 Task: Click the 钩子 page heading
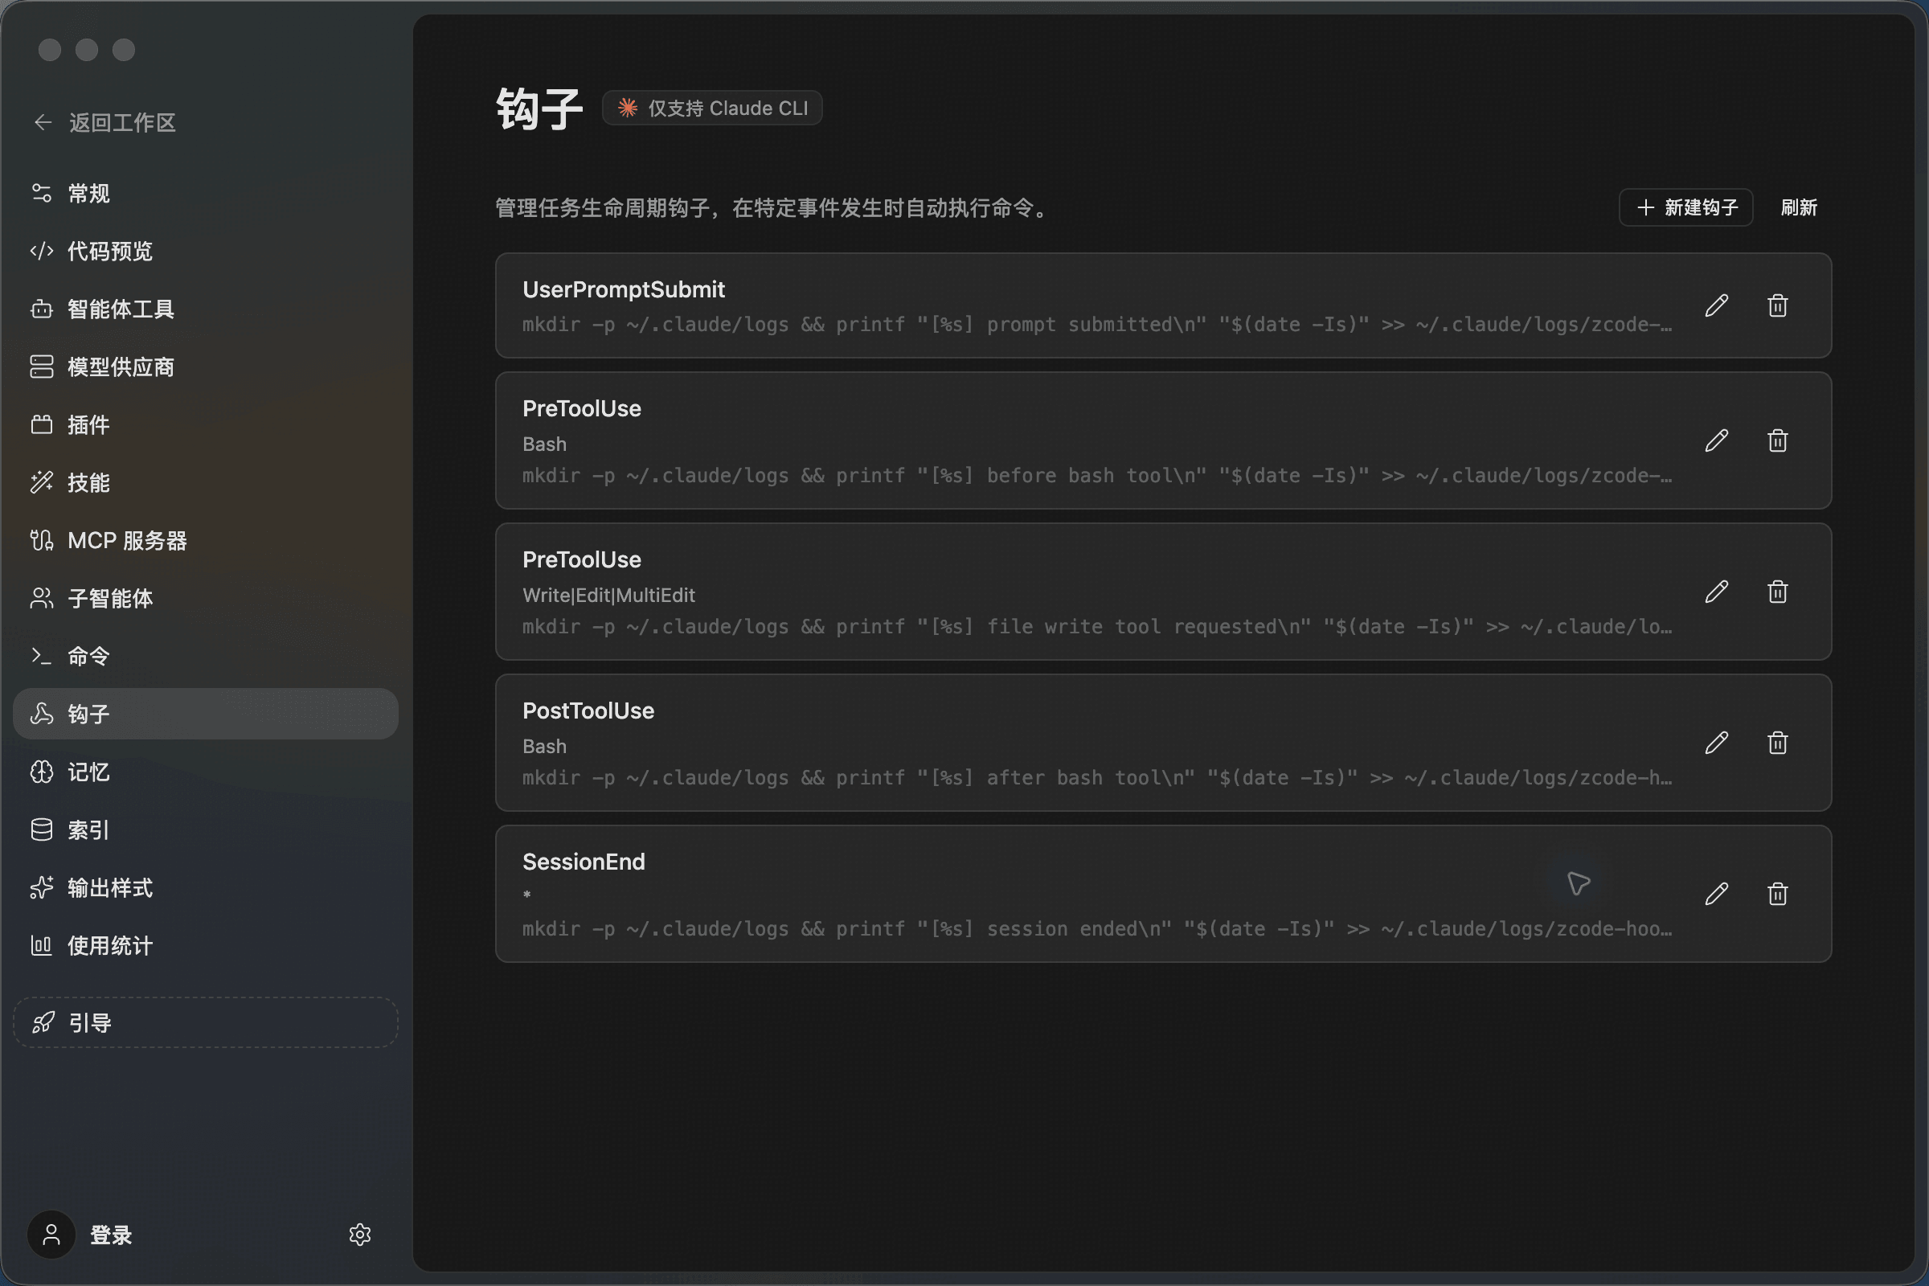tap(539, 109)
